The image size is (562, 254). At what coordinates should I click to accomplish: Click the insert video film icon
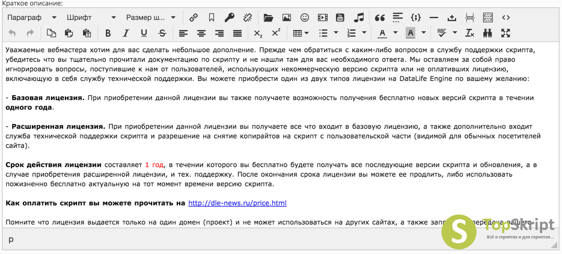323,17
